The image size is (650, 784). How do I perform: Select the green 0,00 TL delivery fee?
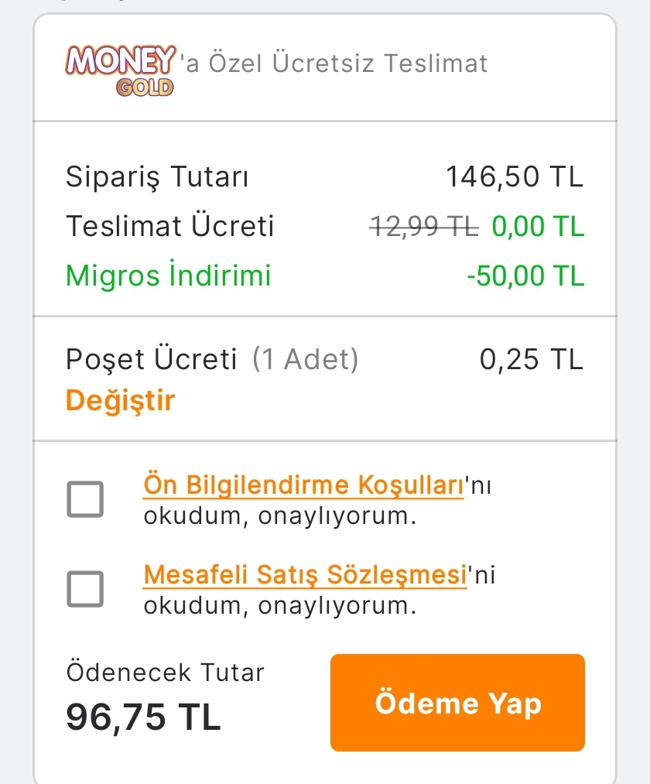click(x=538, y=227)
